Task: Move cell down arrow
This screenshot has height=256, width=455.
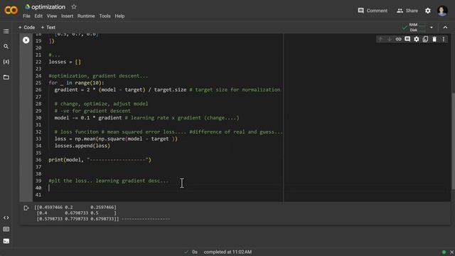Action: (390, 39)
